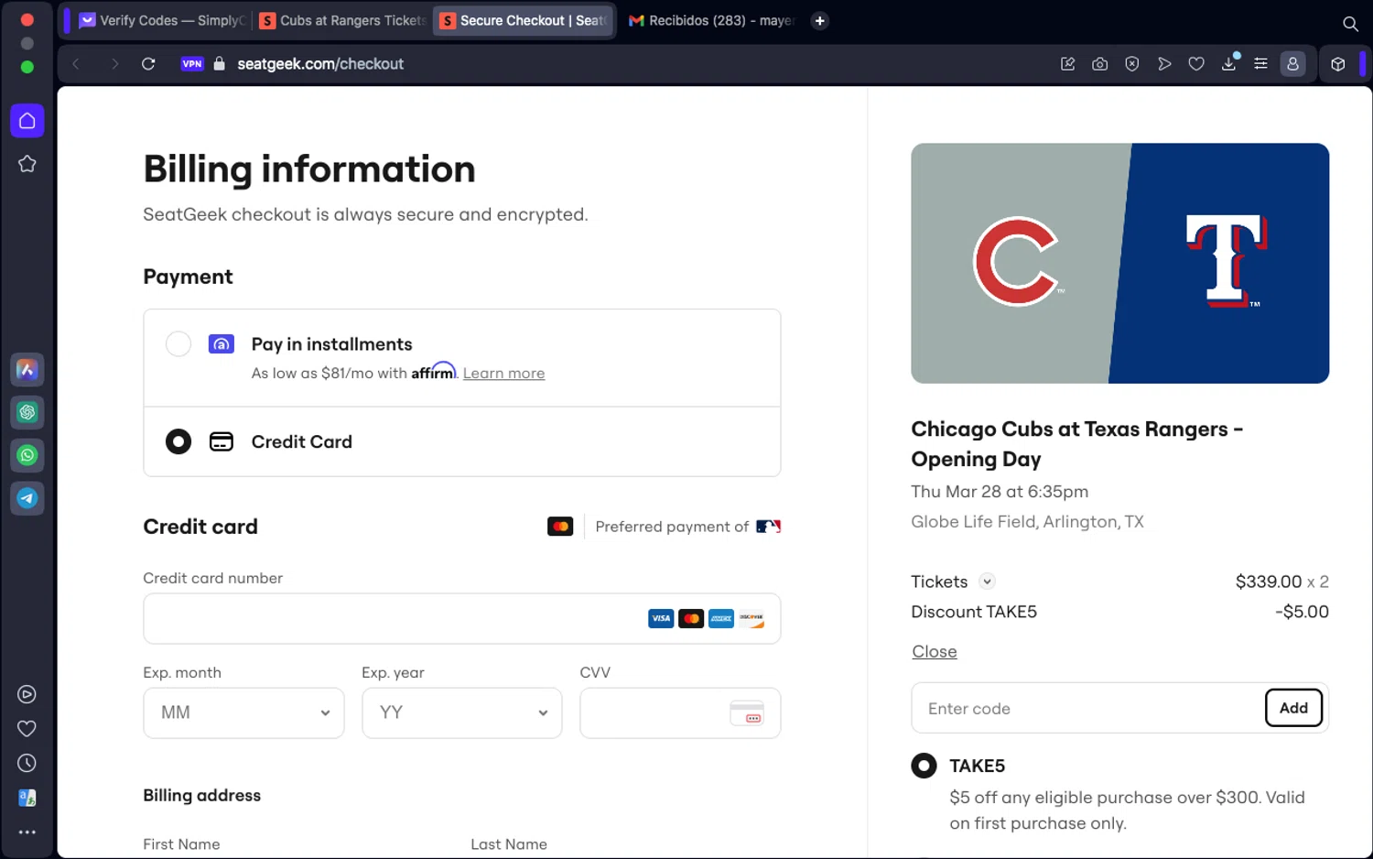Open the Exp. year YY dropdown
The image size is (1373, 859).
462,712
